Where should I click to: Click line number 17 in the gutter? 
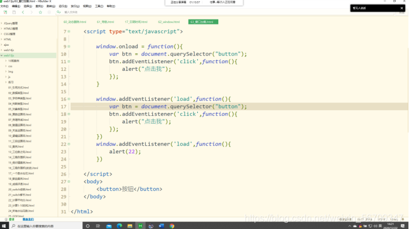(x=63, y=107)
